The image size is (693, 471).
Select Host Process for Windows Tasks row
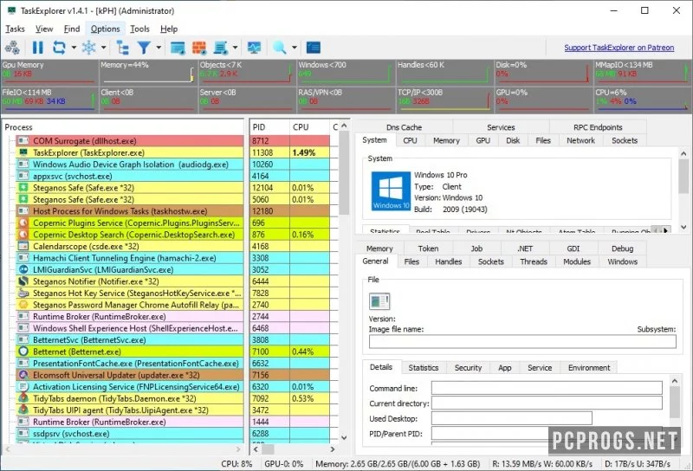tap(128, 211)
